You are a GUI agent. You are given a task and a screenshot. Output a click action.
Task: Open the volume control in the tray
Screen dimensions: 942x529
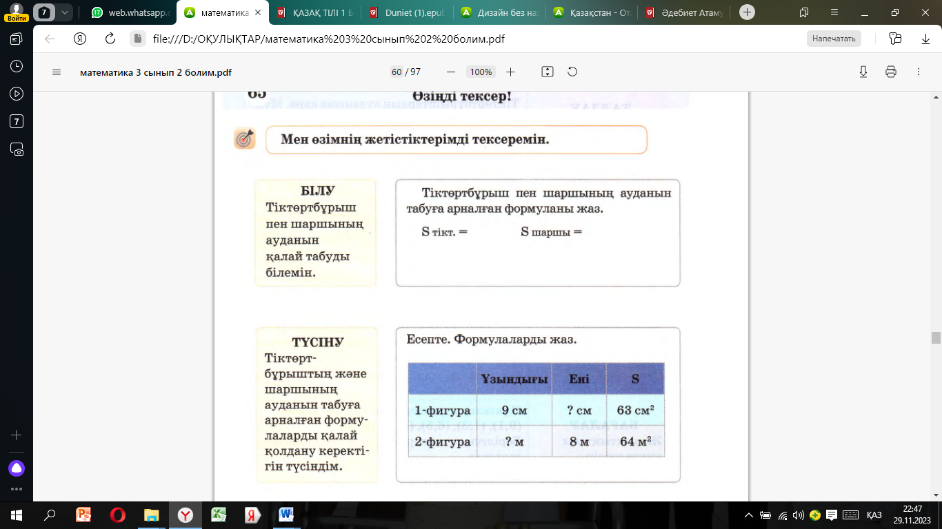(799, 515)
